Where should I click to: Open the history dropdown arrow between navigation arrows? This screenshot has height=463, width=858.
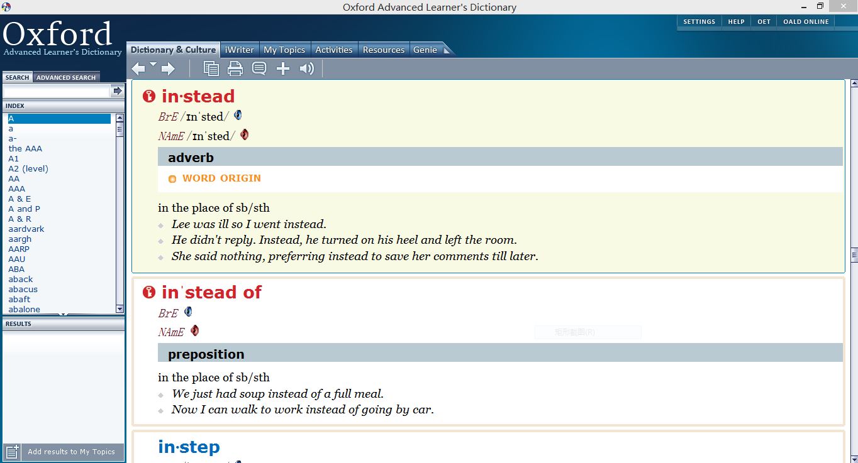pos(153,64)
